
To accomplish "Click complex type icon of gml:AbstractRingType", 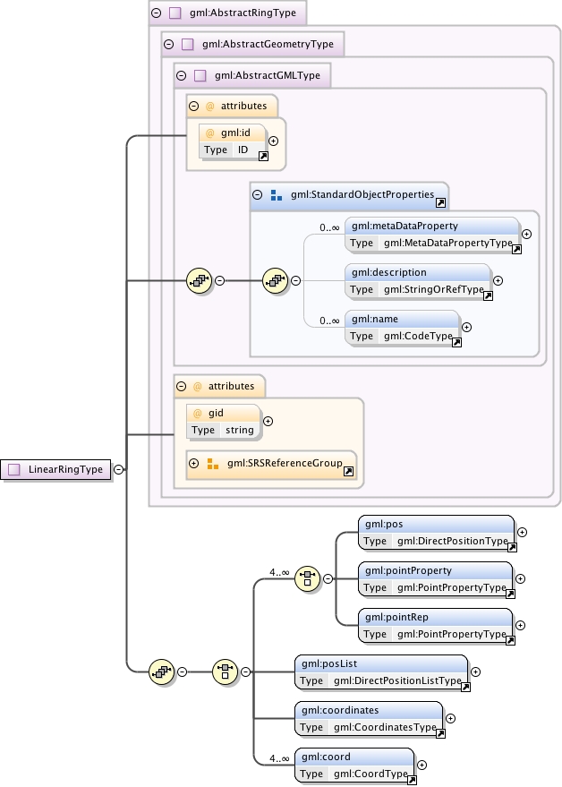I will [175, 13].
